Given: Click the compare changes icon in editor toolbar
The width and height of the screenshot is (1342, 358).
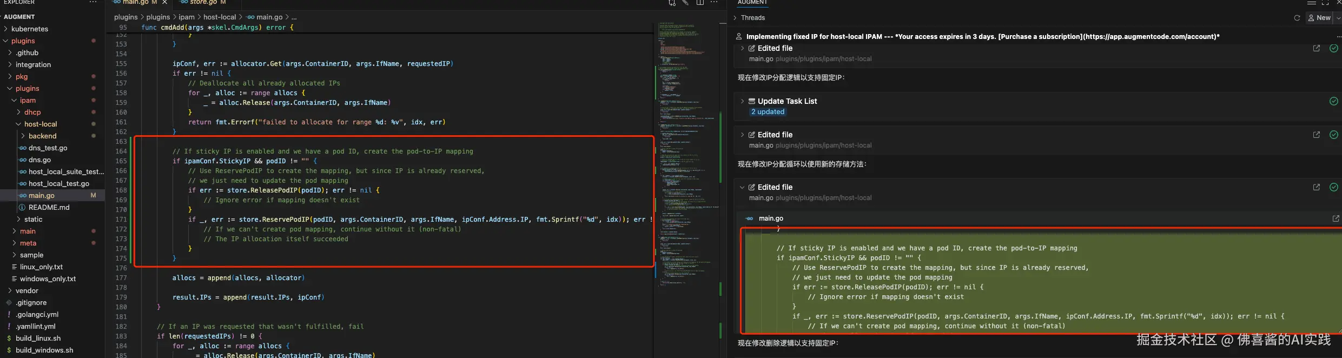Looking at the screenshot, I should pos(672,3).
